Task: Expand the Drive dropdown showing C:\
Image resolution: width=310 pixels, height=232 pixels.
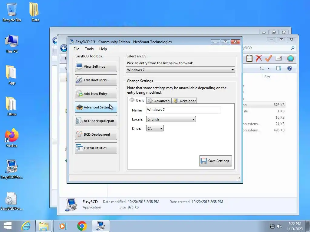Action: point(155,128)
